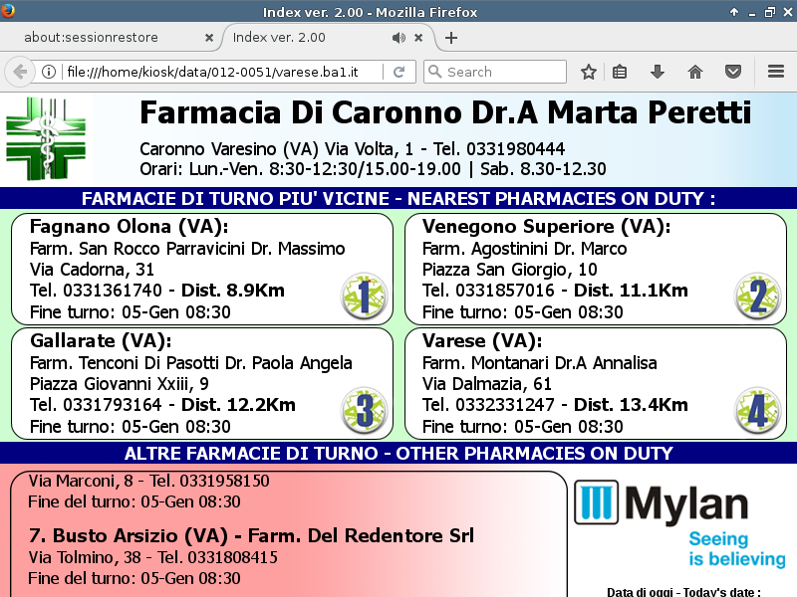Image resolution: width=797 pixels, height=597 pixels.
Task: Bookmark this page with the star icon
Action: 589,72
